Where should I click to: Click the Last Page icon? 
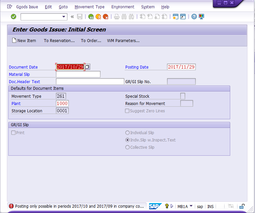(x=164, y=17)
